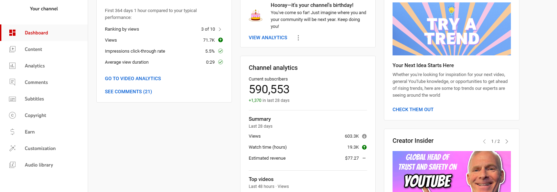
Task: Open the Try a Trend thumbnail
Action: click(451, 29)
